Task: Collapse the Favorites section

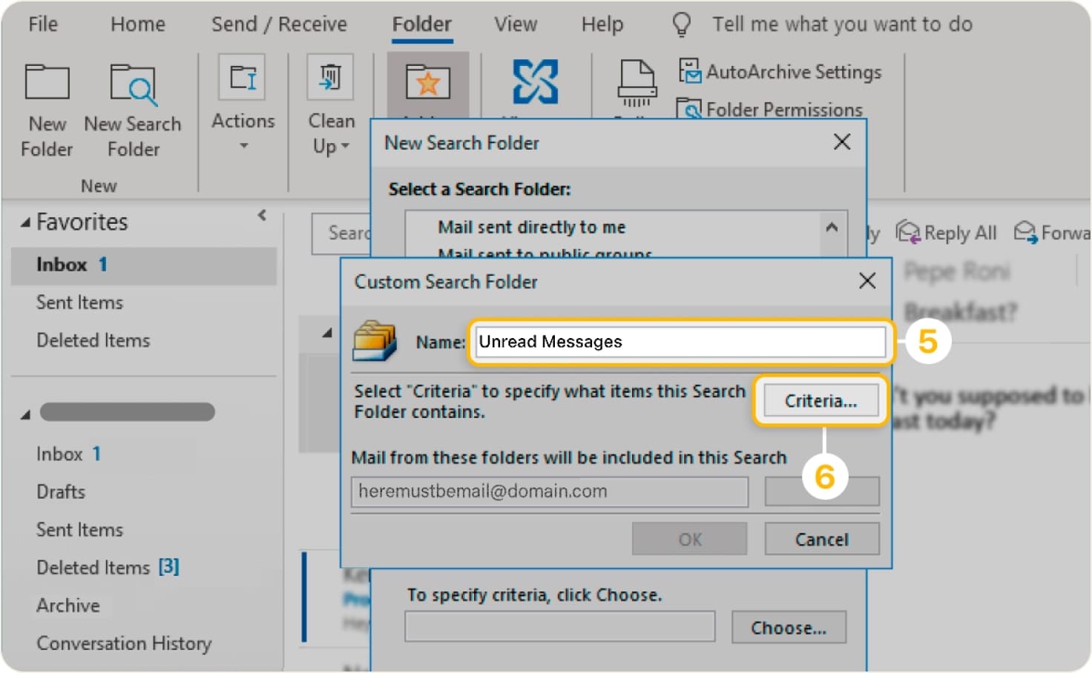Action: pos(23,221)
